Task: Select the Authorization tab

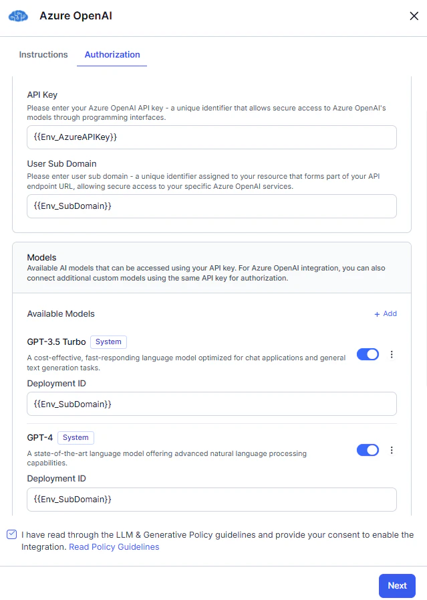Action: pyautogui.click(x=112, y=54)
